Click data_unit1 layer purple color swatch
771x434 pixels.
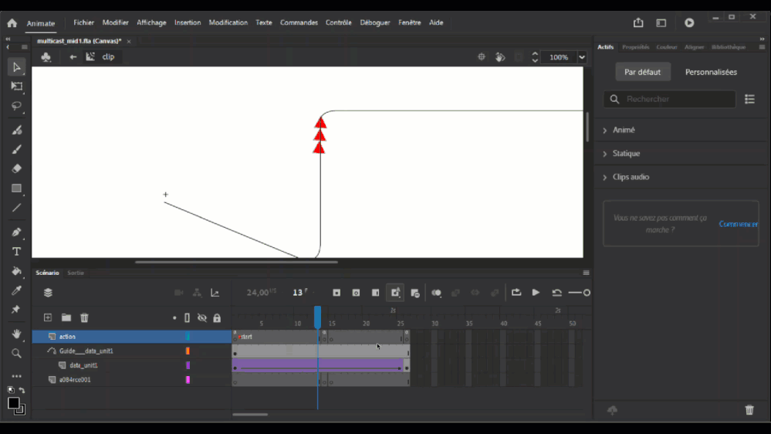(188, 365)
